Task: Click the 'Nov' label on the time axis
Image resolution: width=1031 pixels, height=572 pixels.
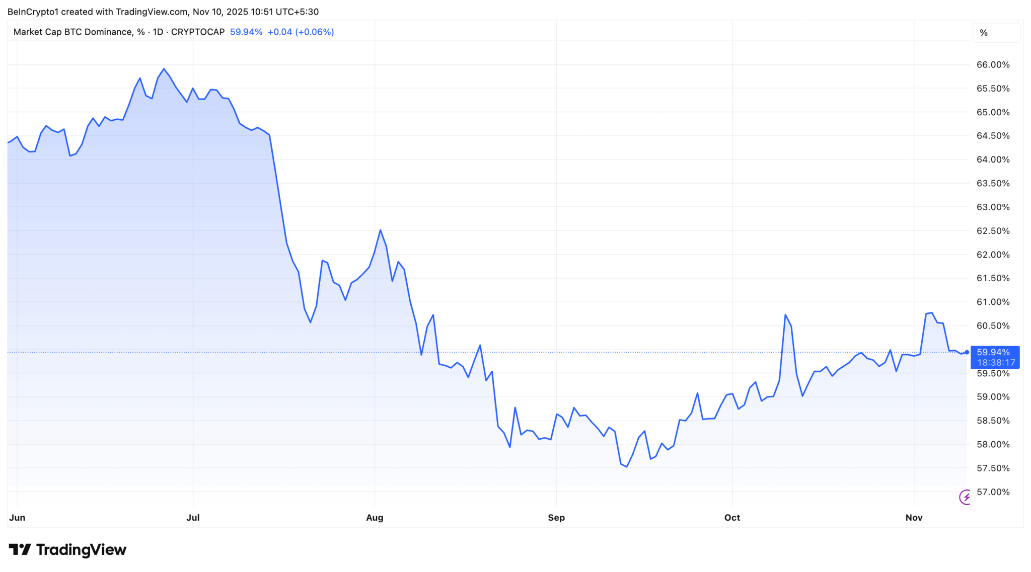Action: coord(914,517)
